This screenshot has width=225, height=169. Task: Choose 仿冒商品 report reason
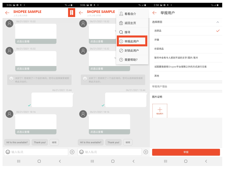[186, 49]
